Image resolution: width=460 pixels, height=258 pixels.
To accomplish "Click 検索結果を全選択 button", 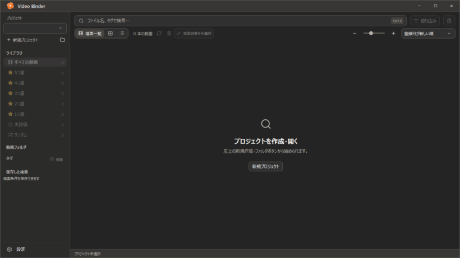I will pyautogui.click(x=194, y=34).
